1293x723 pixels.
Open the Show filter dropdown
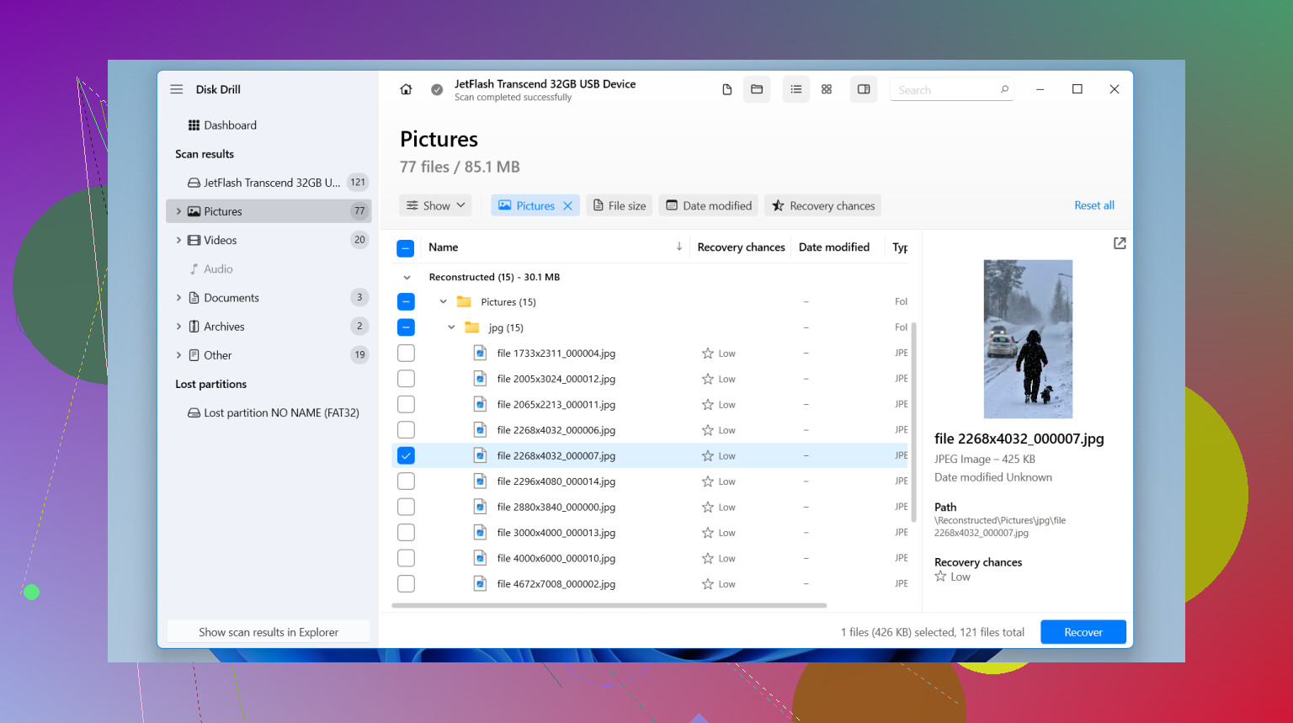pos(435,205)
